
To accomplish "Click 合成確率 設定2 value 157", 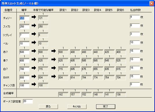I will (x=75, y=95).
